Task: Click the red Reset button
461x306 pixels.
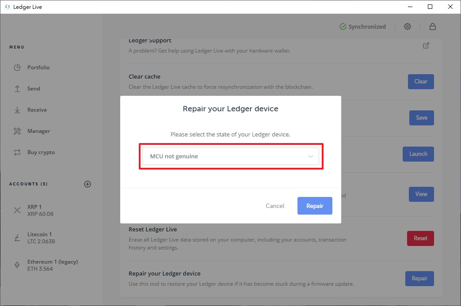Action: [420, 238]
